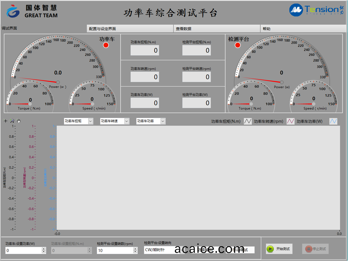
Task: Switch to the 配置与设定界面 tab
Action: 130,28
